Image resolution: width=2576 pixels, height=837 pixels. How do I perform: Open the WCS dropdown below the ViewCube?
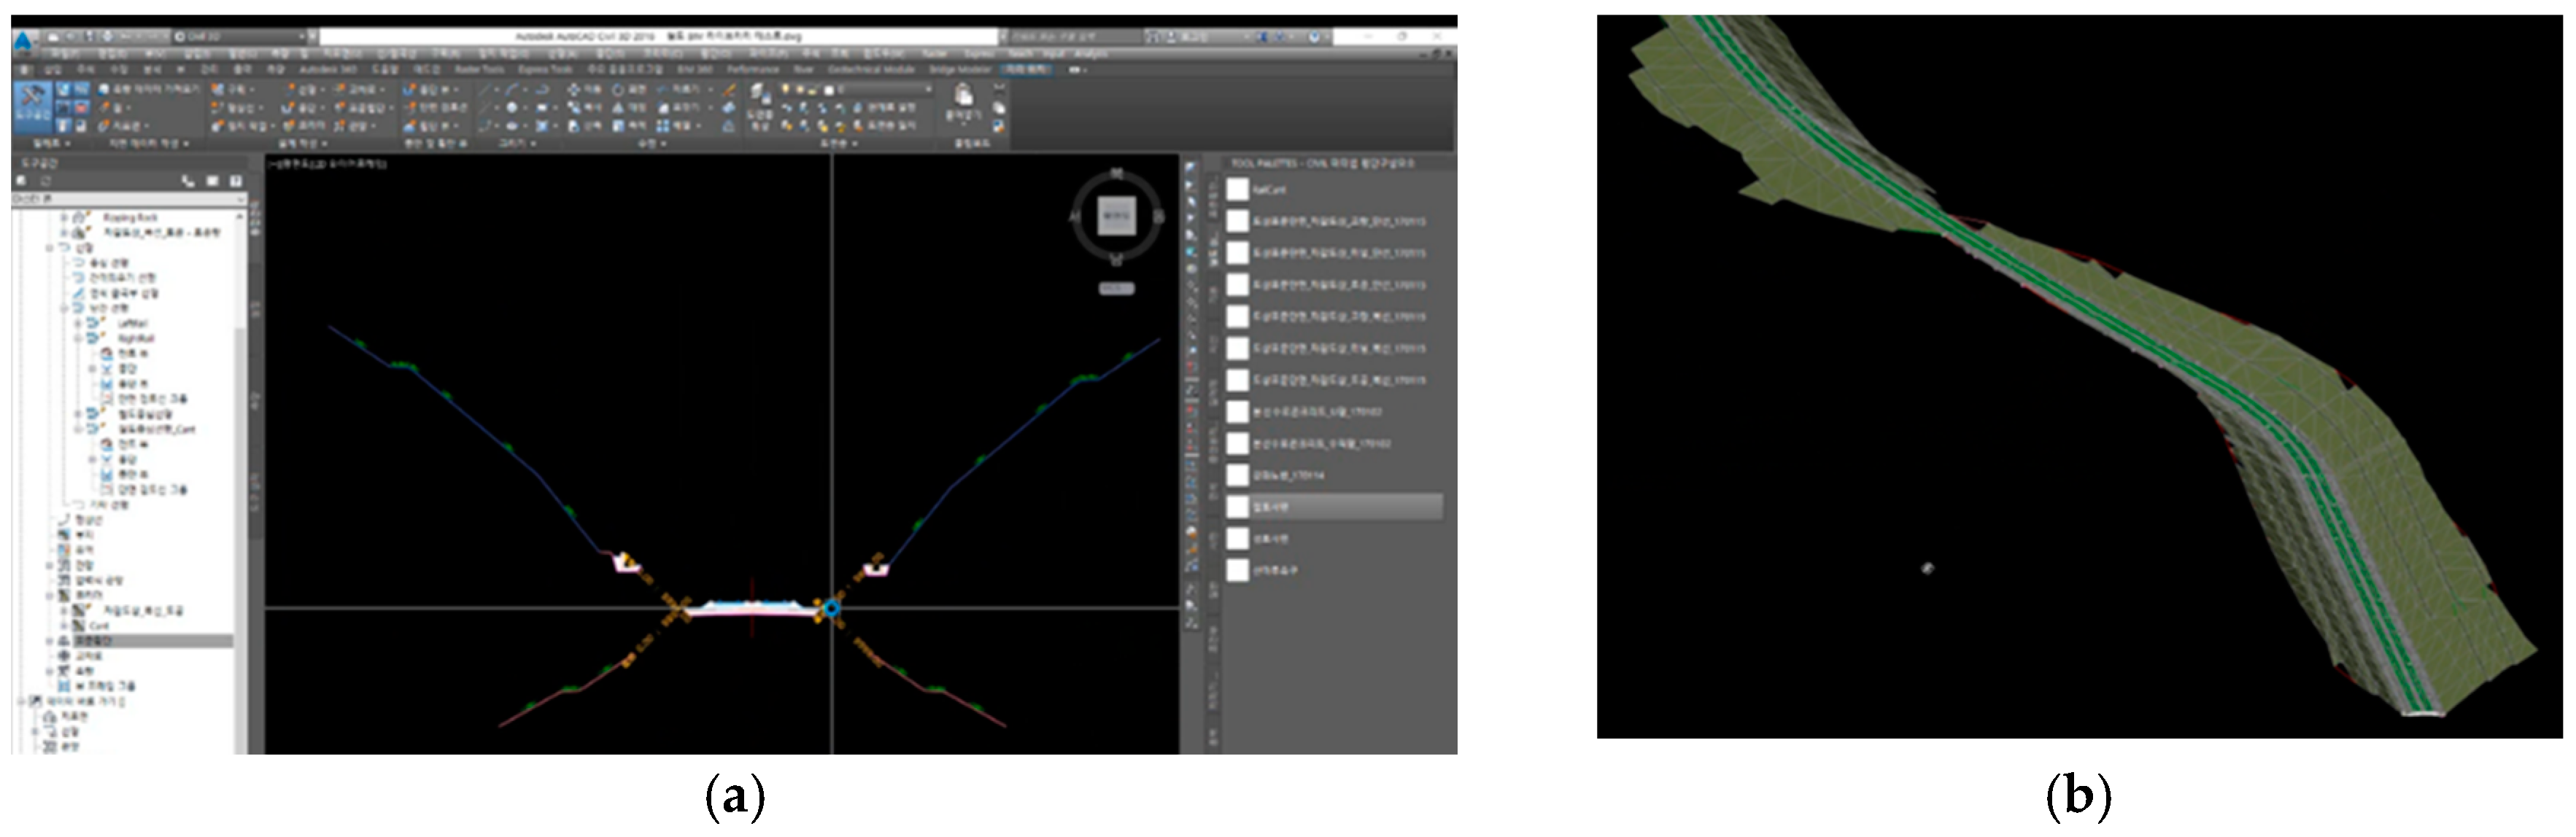click(x=1116, y=289)
